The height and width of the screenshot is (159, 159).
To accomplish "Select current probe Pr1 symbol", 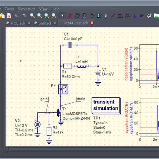I will tap(63, 89).
